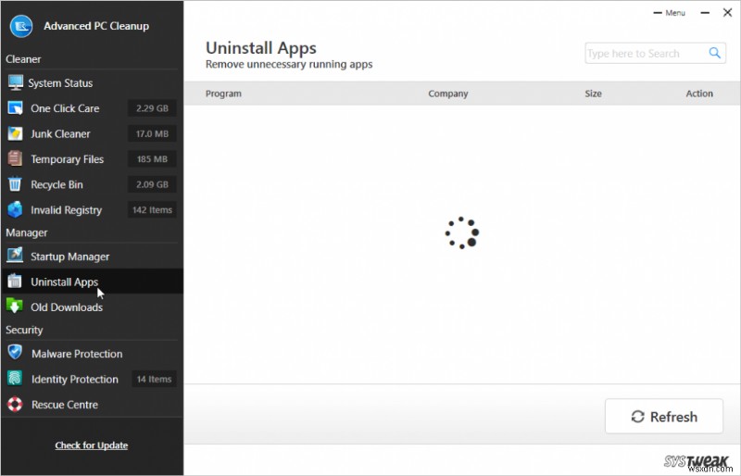Click the 14 Items badge

pos(154,379)
